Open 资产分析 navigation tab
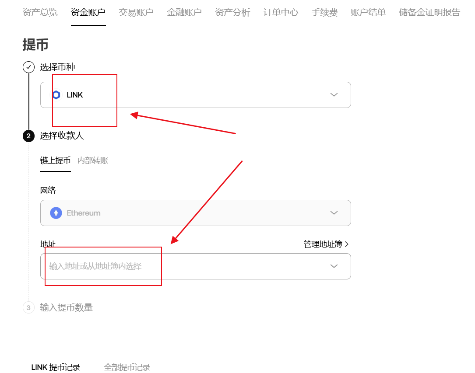The image size is (475, 373). pyautogui.click(x=232, y=12)
